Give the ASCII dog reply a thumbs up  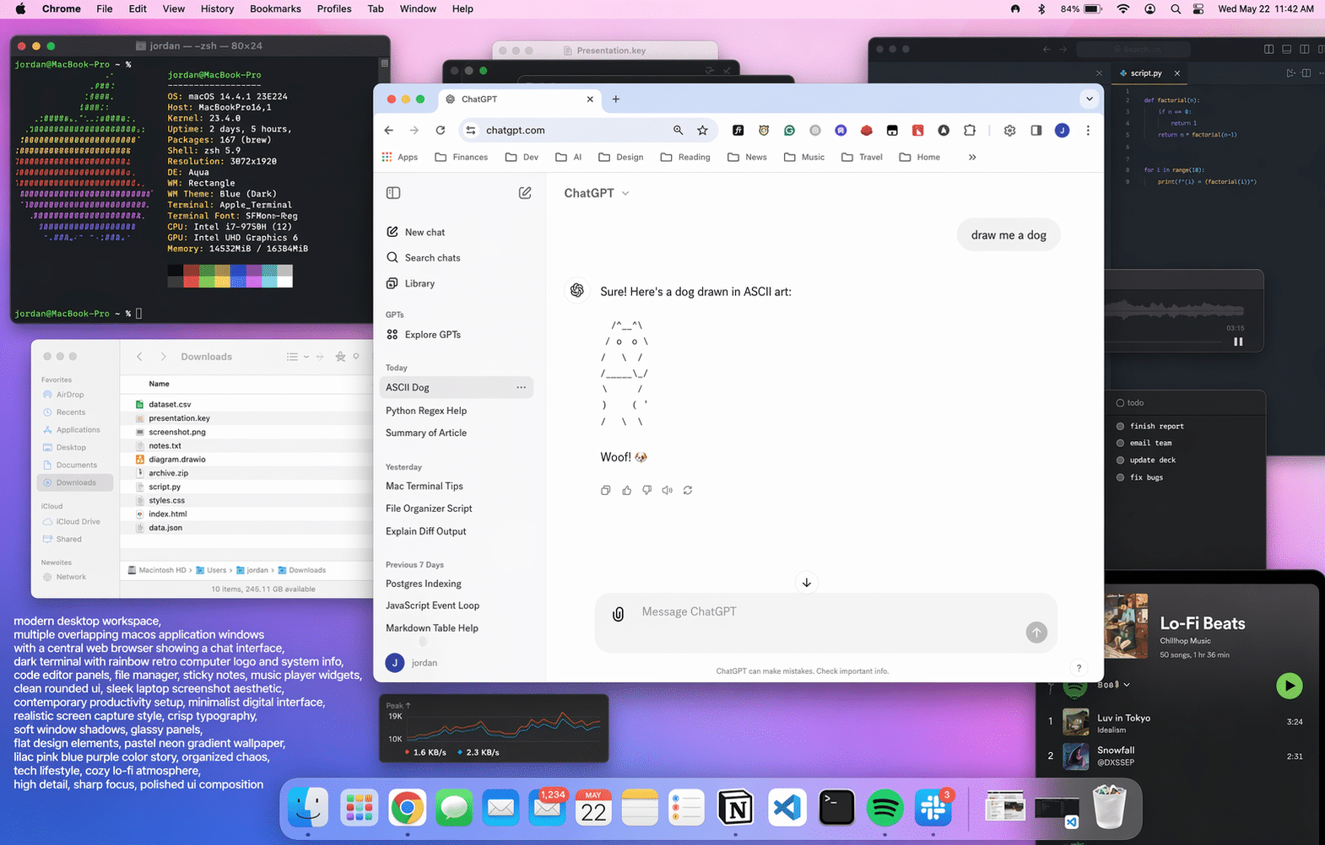click(x=626, y=490)
